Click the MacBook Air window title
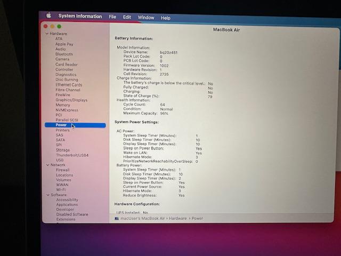 (x=226, y=30)
